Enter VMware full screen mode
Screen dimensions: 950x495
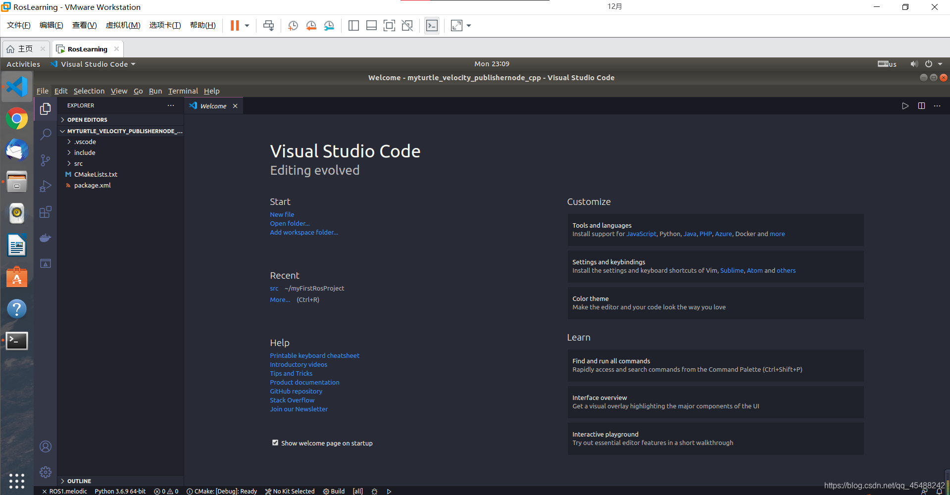point(389,26)
